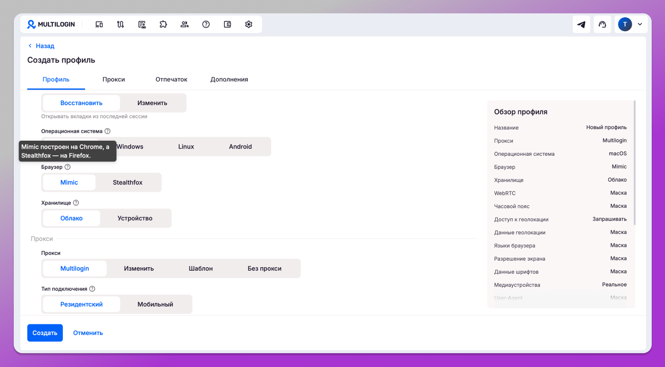Choose Android as operating system

[x=240, y=147]
